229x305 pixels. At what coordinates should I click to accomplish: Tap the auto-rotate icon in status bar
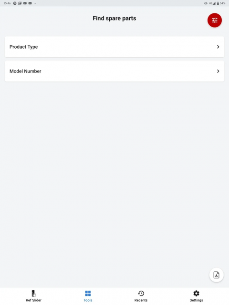[206, 3]
